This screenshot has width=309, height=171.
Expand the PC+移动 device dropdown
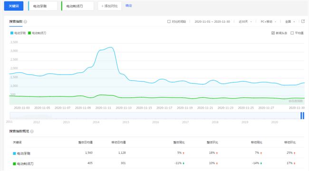[268, 22]
